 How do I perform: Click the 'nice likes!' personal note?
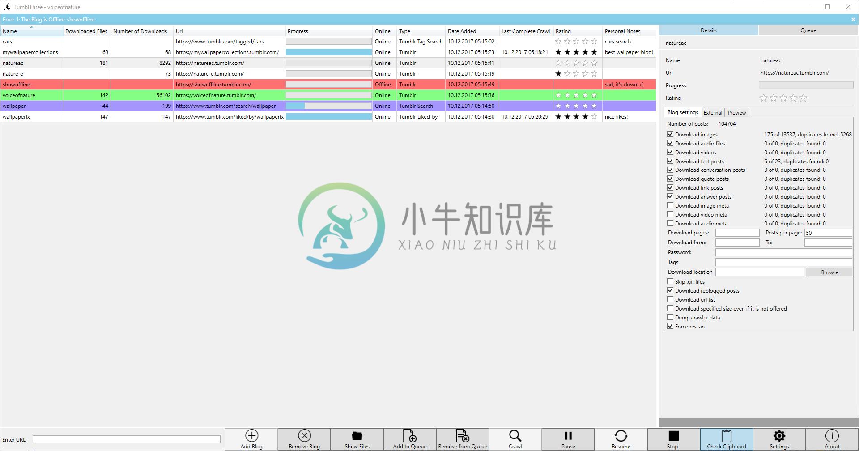click(x=616, y=117)
